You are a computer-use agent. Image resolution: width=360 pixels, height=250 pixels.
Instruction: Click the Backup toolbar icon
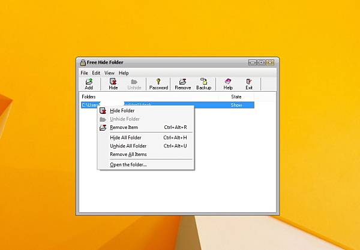point(203,84)
